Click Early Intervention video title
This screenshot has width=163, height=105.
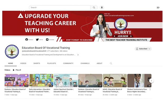point(40,91)
